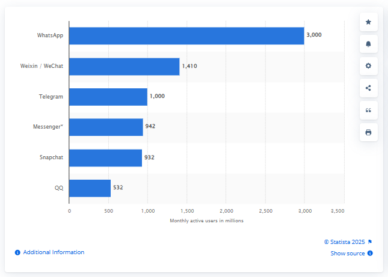Screen dimensions: 388x277
Task: Click the 1,000 value label next to Telegram bar
Action: (x=157, y=96)
